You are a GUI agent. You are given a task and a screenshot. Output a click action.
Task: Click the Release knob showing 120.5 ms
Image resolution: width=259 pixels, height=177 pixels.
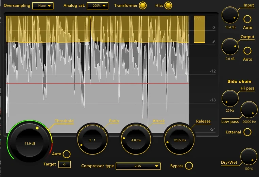179,140
